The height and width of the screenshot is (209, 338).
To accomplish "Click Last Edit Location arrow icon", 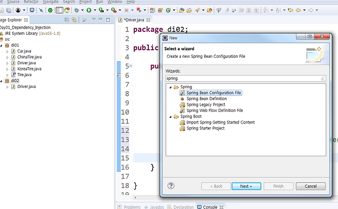I will coord(291,10).
